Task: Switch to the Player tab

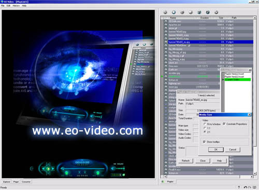Action: coord(16,182)
